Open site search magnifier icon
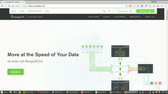168x94 pixels. 109,11
